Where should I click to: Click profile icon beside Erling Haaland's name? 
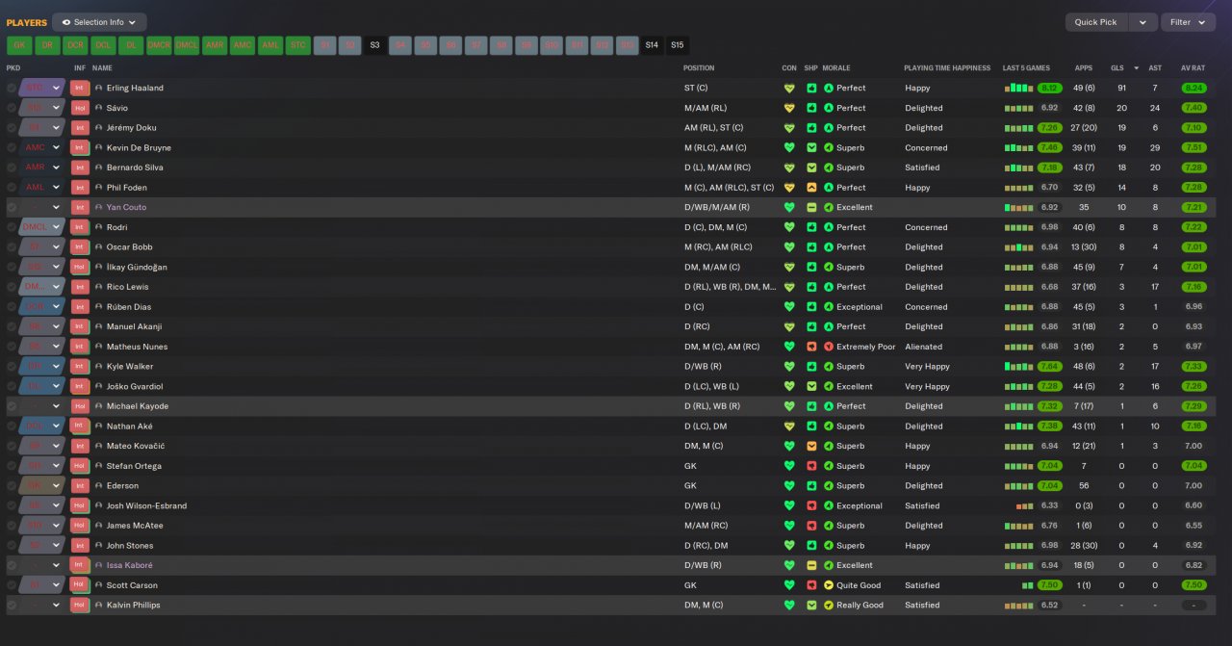click(x=98, y=88)
